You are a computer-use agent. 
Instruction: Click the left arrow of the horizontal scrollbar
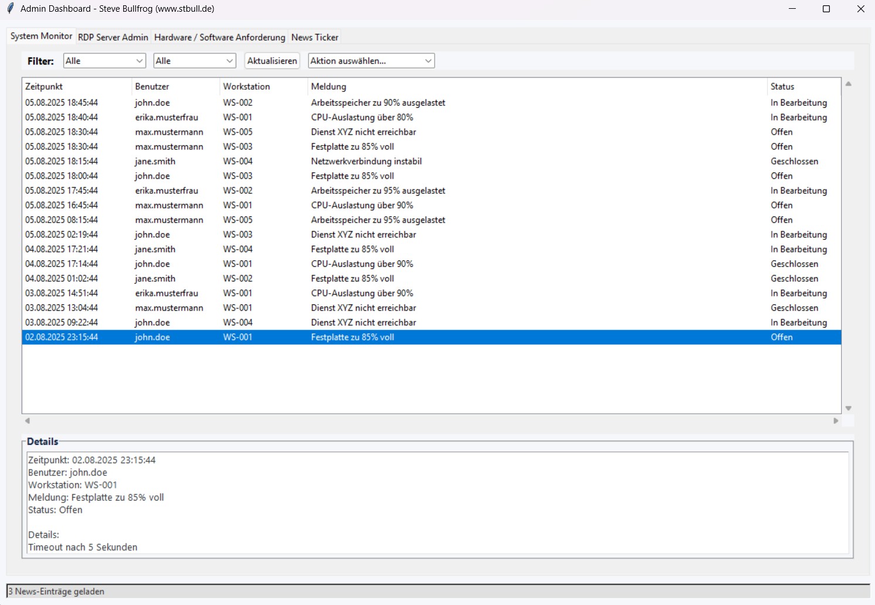click(x=26, y=420)
